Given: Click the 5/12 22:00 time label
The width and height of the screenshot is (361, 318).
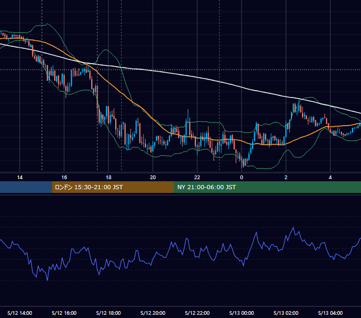Looking at the screenshot, I should [x=197, y=313].
